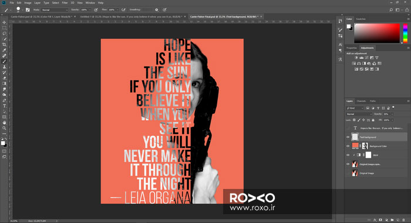Viewport: 411px width, 223px height.
Task: Open the File menu
Action: point(12,2)
